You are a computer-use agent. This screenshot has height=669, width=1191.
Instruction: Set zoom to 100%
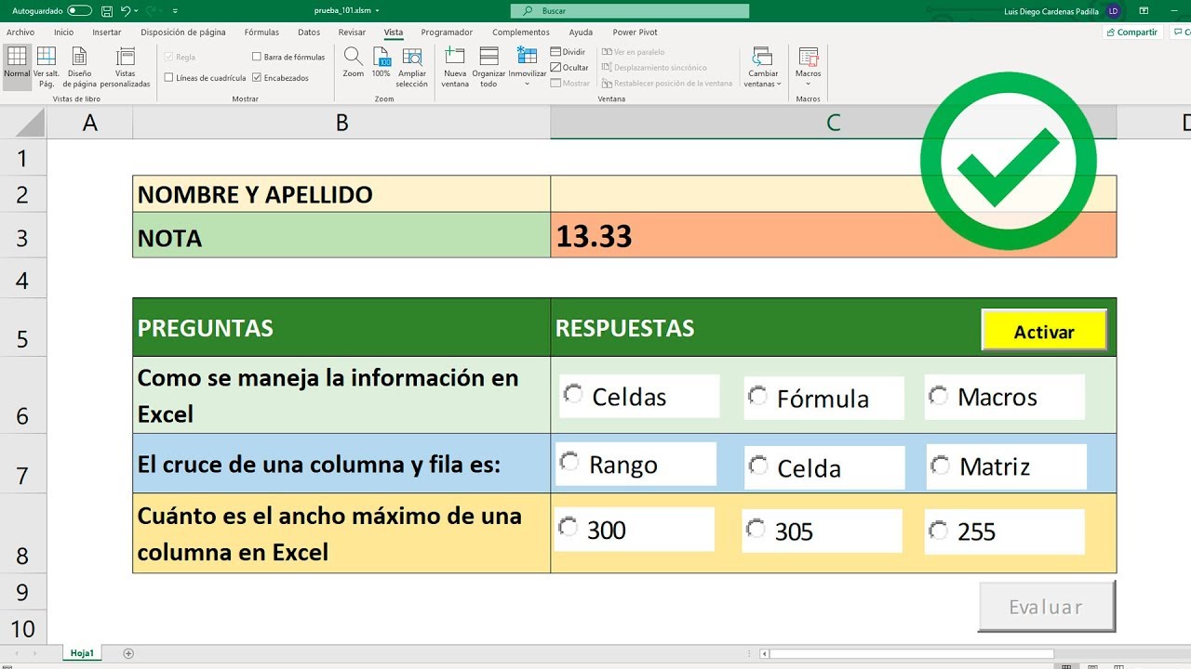pyautogui.click(x=381, y=63)
